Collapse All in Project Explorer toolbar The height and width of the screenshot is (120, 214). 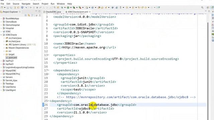click(26, 15)
